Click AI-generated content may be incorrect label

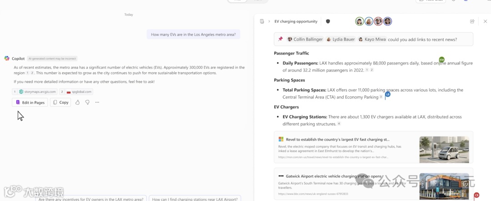(52, 59)
